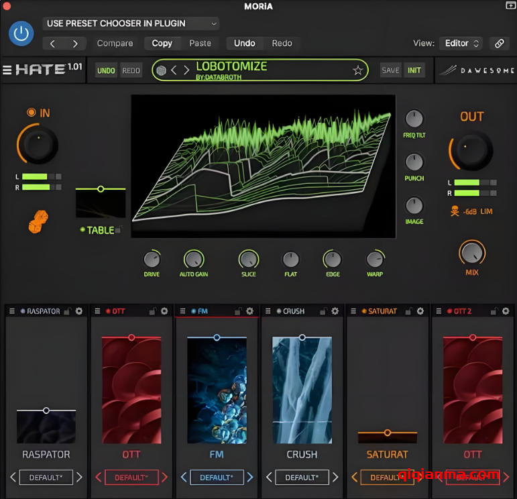Click the FLAT knob

click(291, 260)
